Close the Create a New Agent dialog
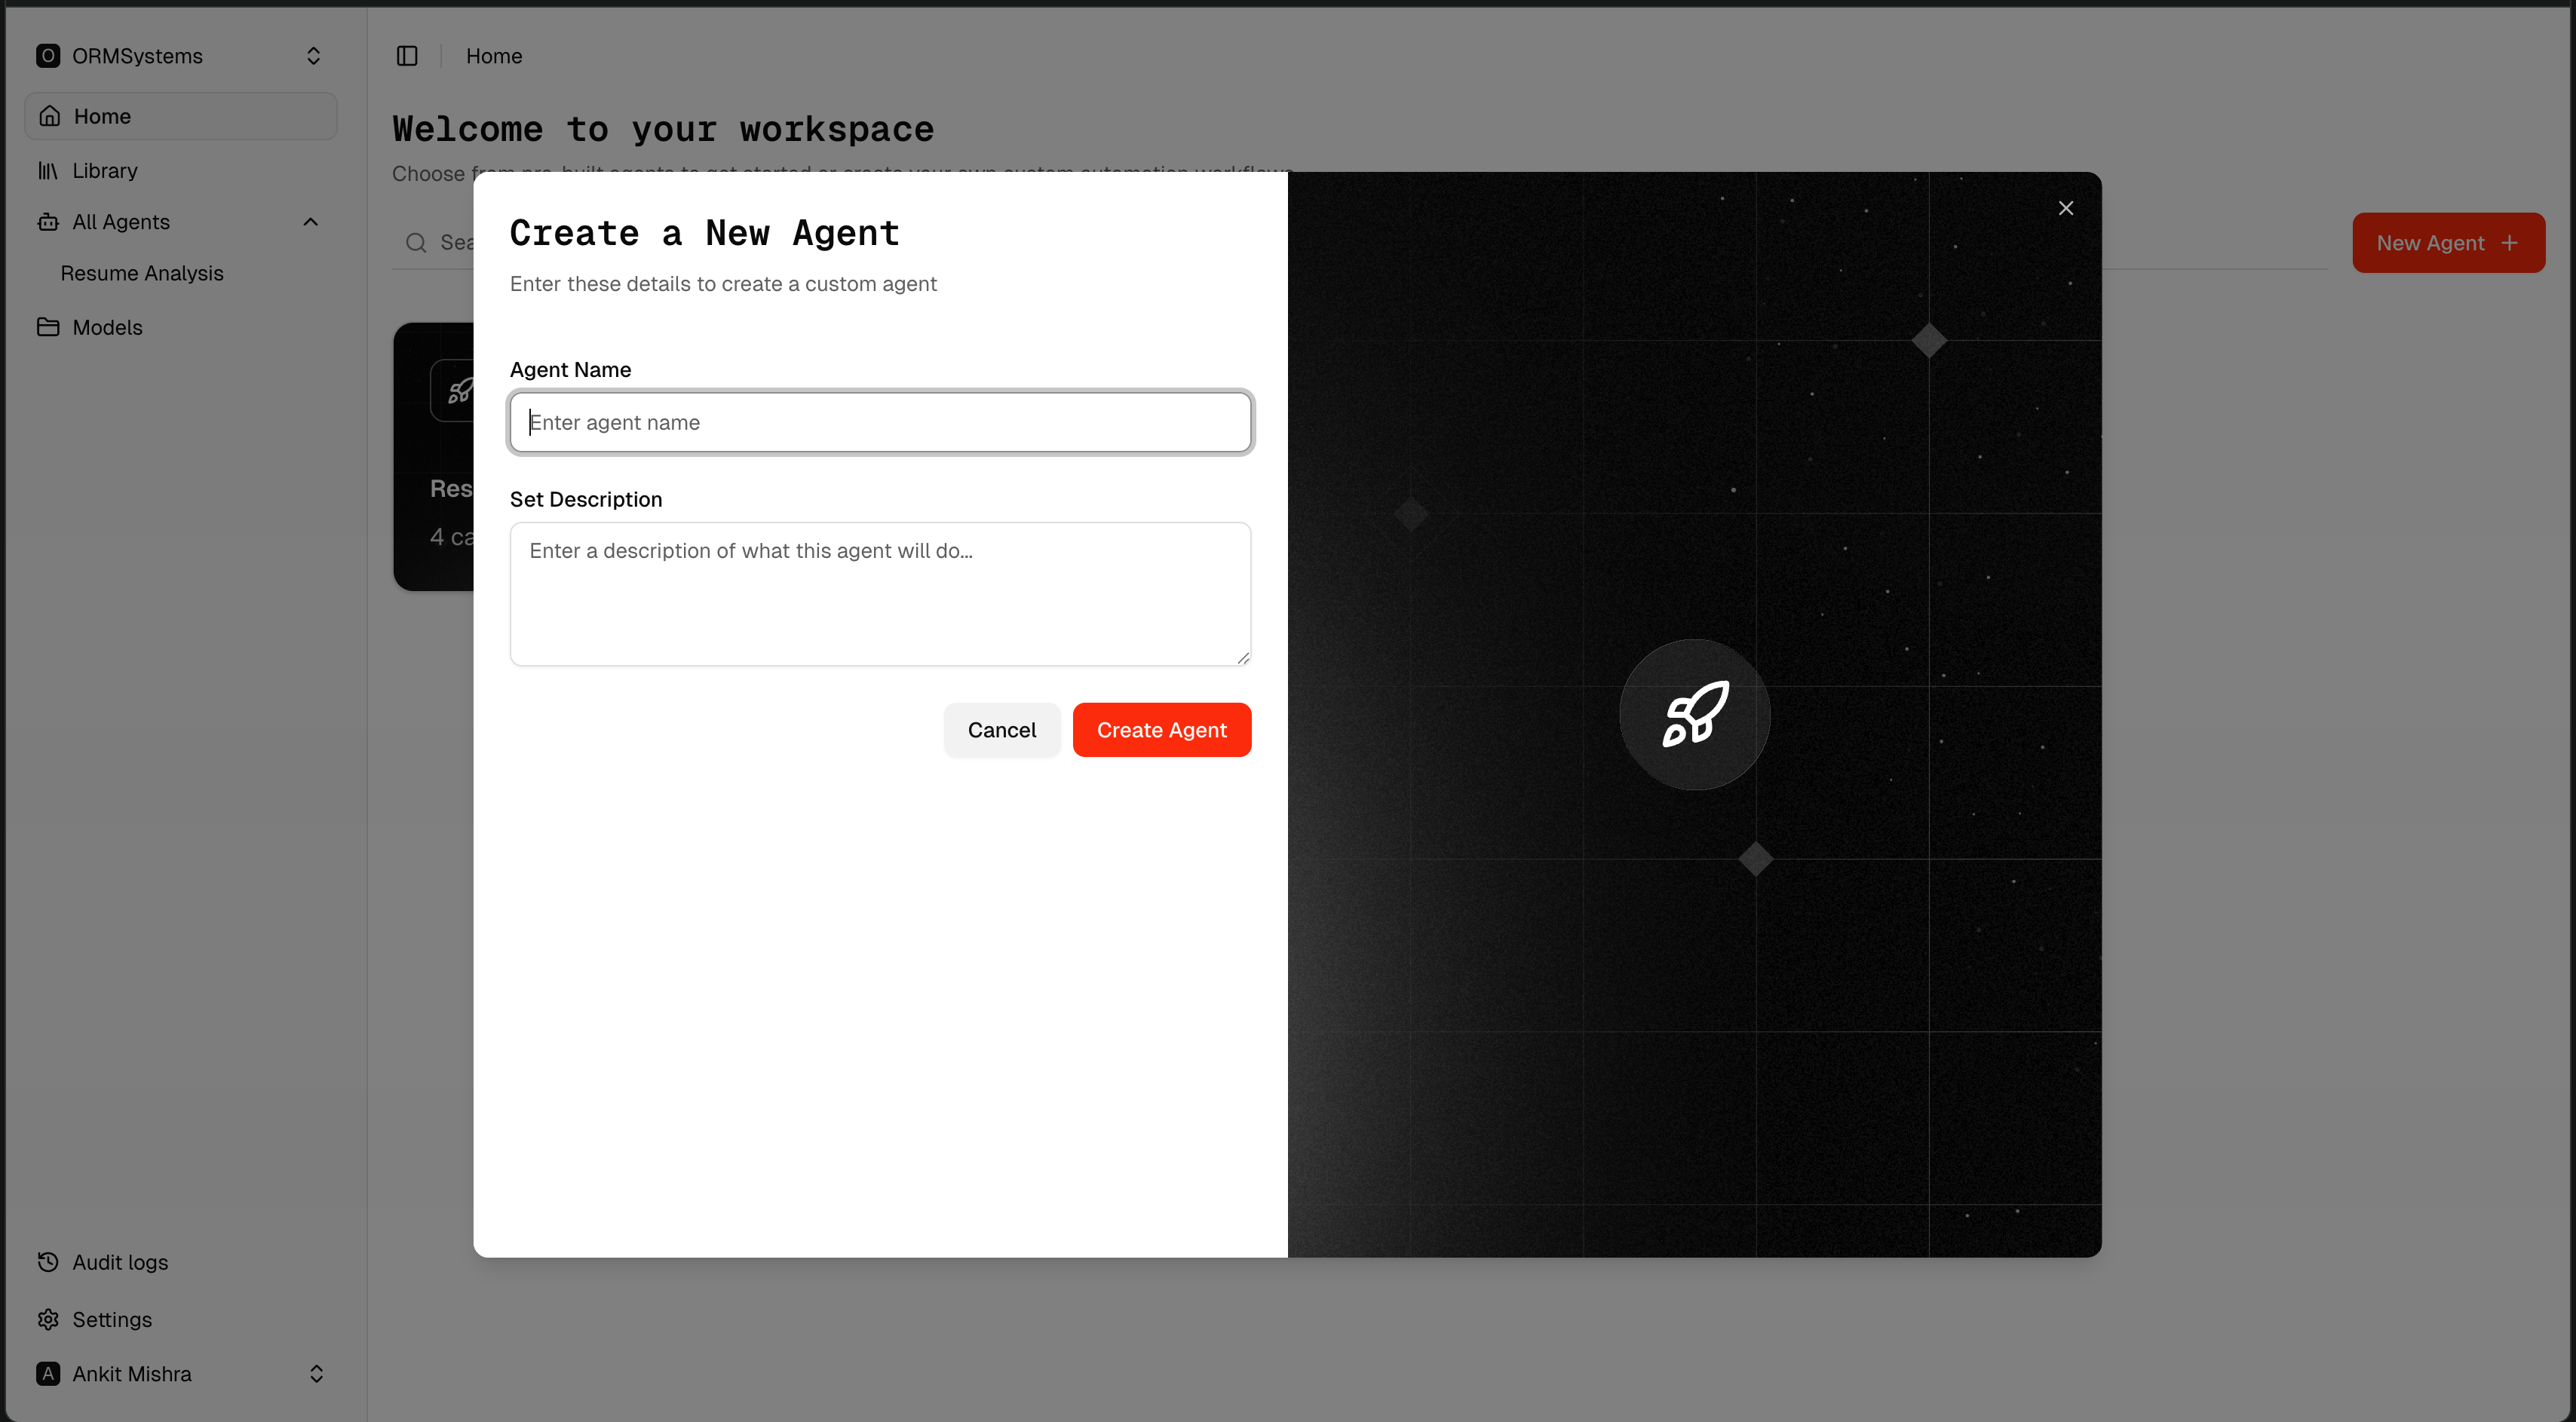This screenshot has height=1422, width=2576. tap(2066, 208)
